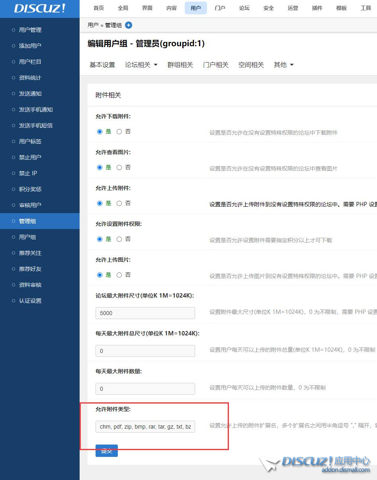Switch to the 空间相关 tab
Image resolution: width=377 pixels, height=480 pixels.
pos(251,65)
